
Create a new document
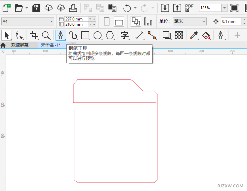pyautogui.click(x=7, y=8)
